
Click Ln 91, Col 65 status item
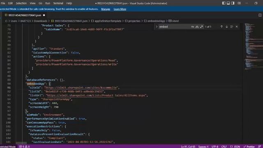(188, 146)
